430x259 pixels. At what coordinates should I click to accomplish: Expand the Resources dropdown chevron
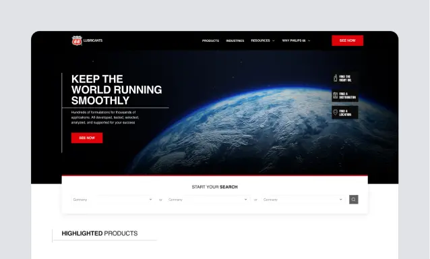pos(274,40)
